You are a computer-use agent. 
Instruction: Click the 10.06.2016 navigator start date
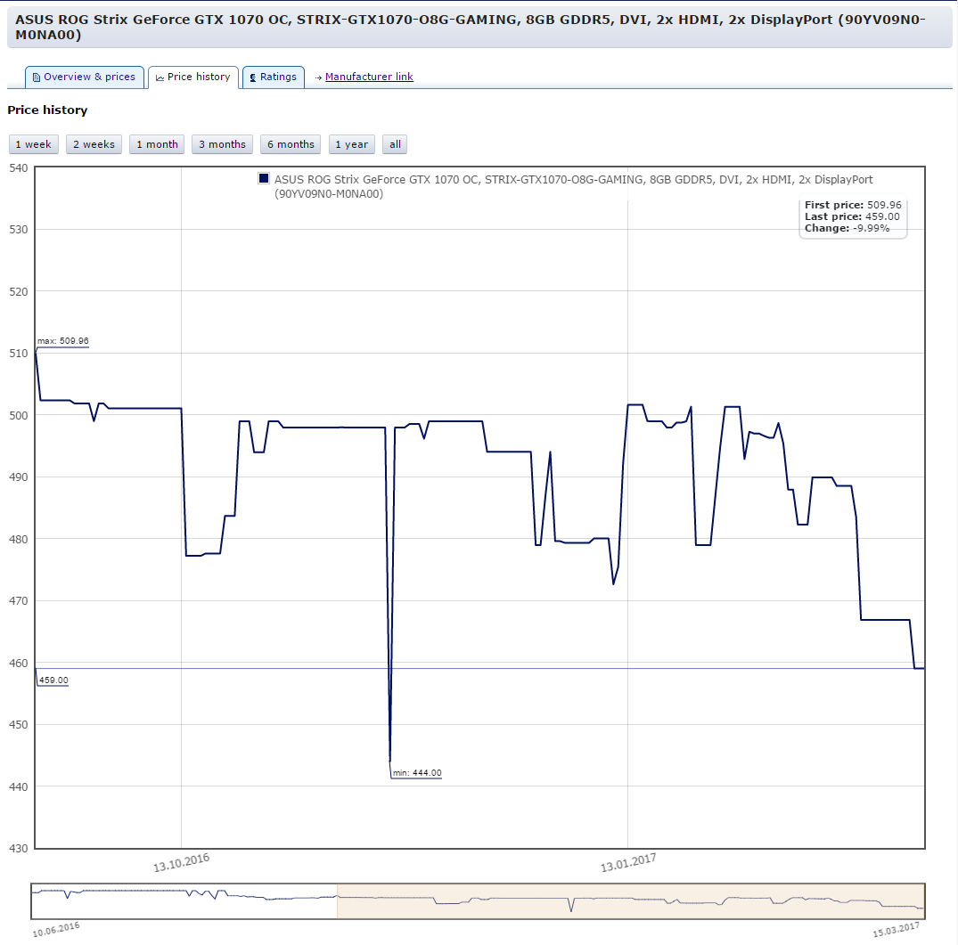point(56,930)
